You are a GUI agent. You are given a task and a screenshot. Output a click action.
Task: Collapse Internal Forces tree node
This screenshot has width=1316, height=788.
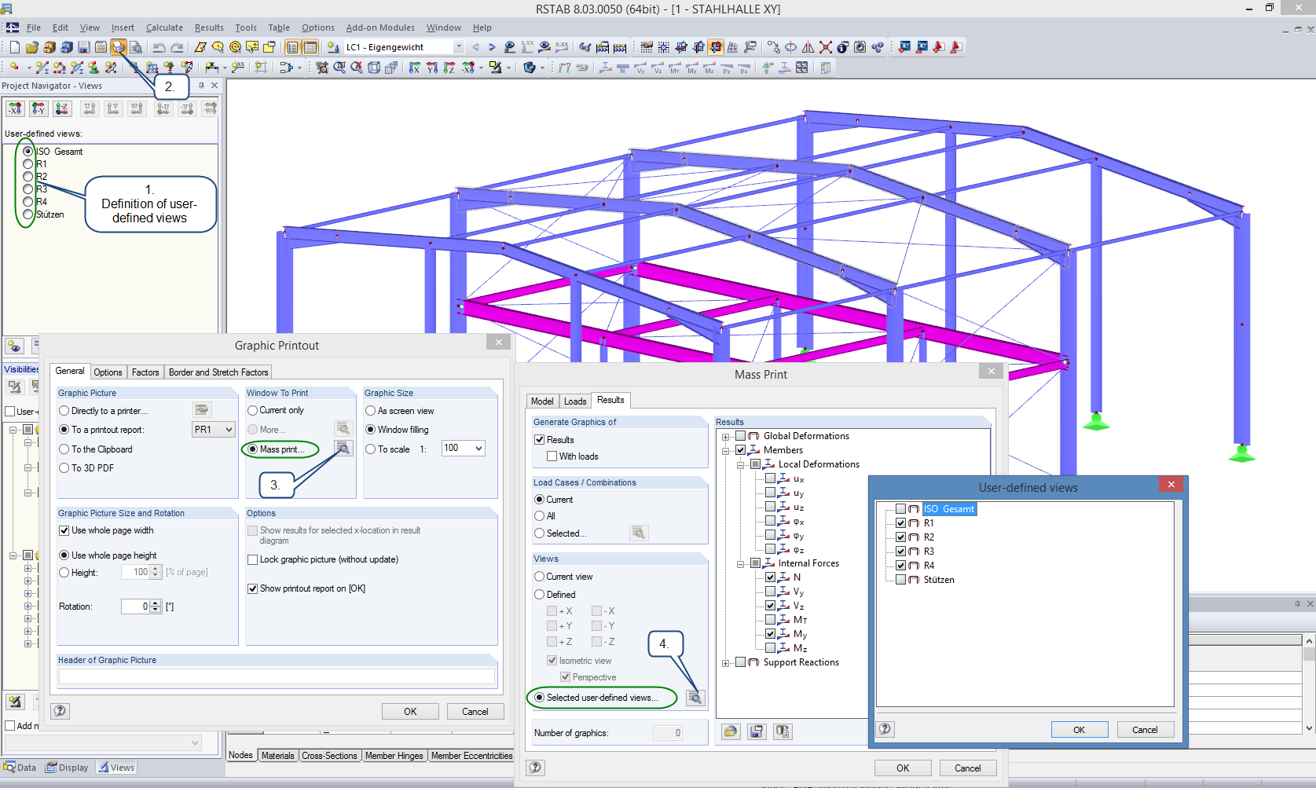pos(740,564)
